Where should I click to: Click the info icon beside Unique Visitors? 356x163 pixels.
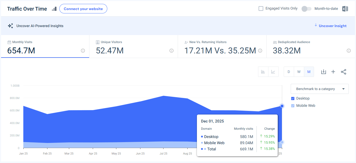[x=171, y=51]
